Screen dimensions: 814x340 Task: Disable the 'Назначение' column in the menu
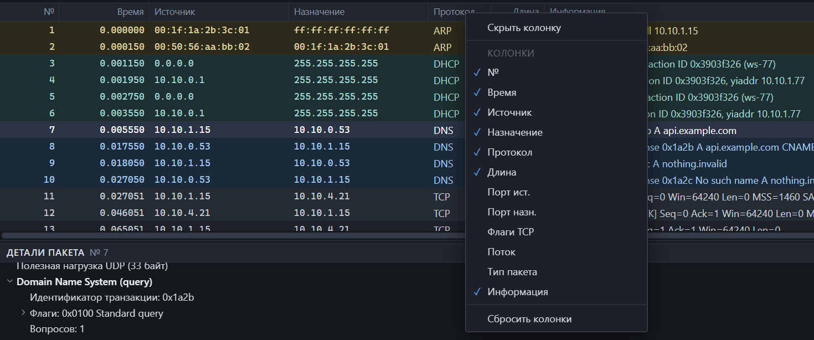[x=557, y=132]
